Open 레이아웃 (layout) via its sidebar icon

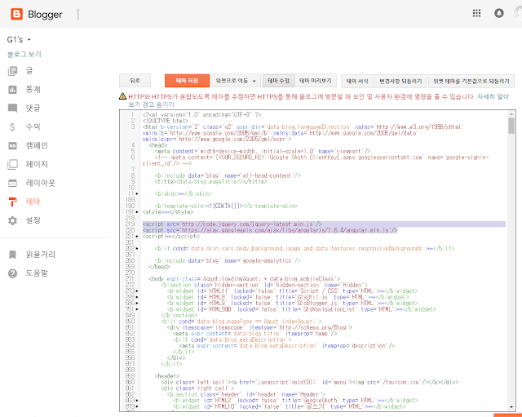tap(13, 183)
